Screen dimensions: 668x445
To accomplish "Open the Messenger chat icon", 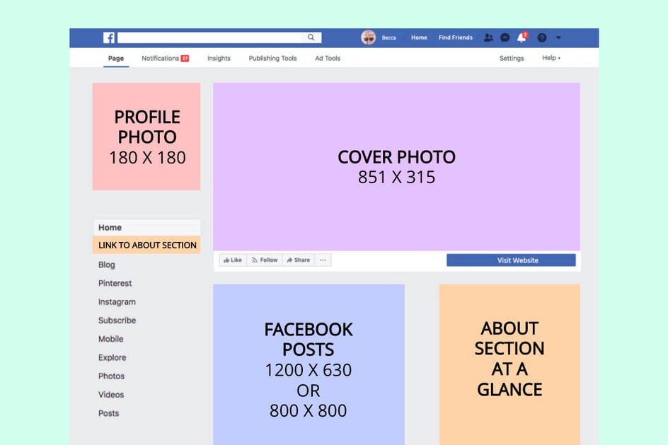I will (x=504, y=37).
